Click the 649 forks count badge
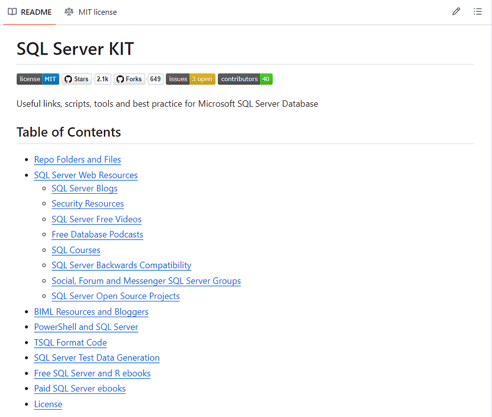 tap(155, 79)
